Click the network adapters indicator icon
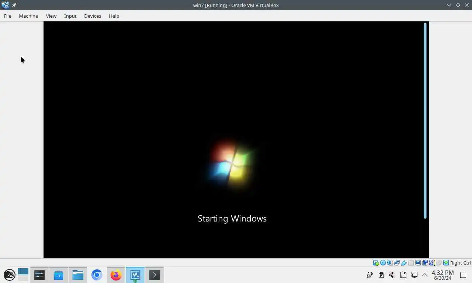The height and width of the screenshot is (283, 472). point(397,263)
